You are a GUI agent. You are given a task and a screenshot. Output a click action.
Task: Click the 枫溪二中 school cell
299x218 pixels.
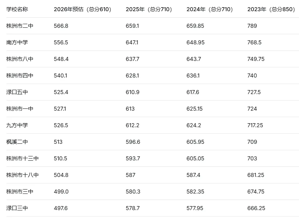click(17, 142)
